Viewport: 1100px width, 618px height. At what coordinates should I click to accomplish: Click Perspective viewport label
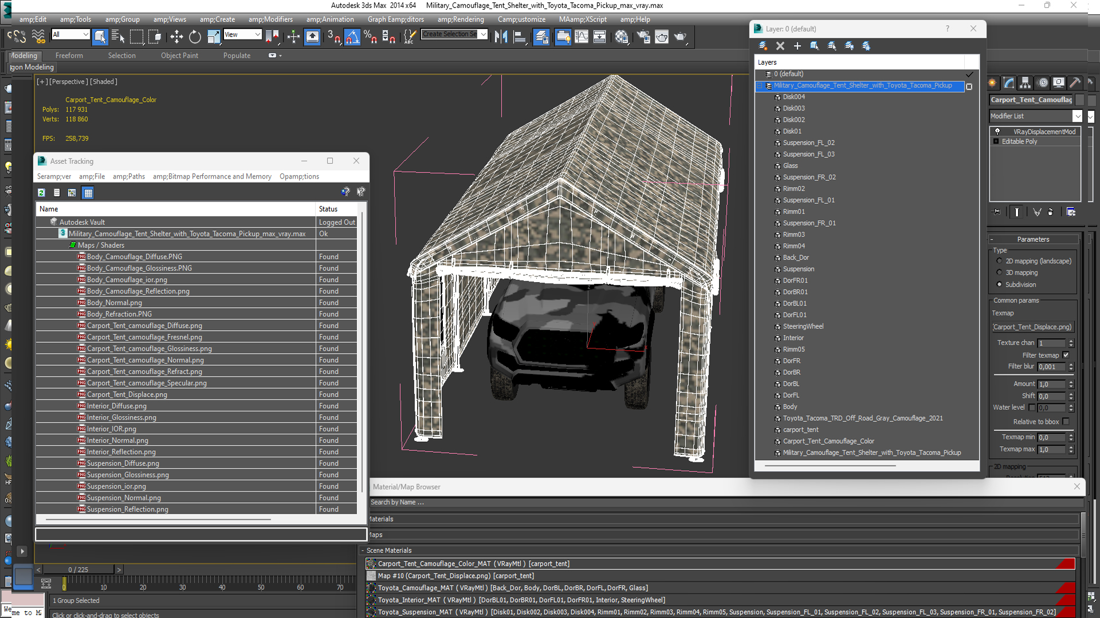pyautogui.click(x=68, y=82)
